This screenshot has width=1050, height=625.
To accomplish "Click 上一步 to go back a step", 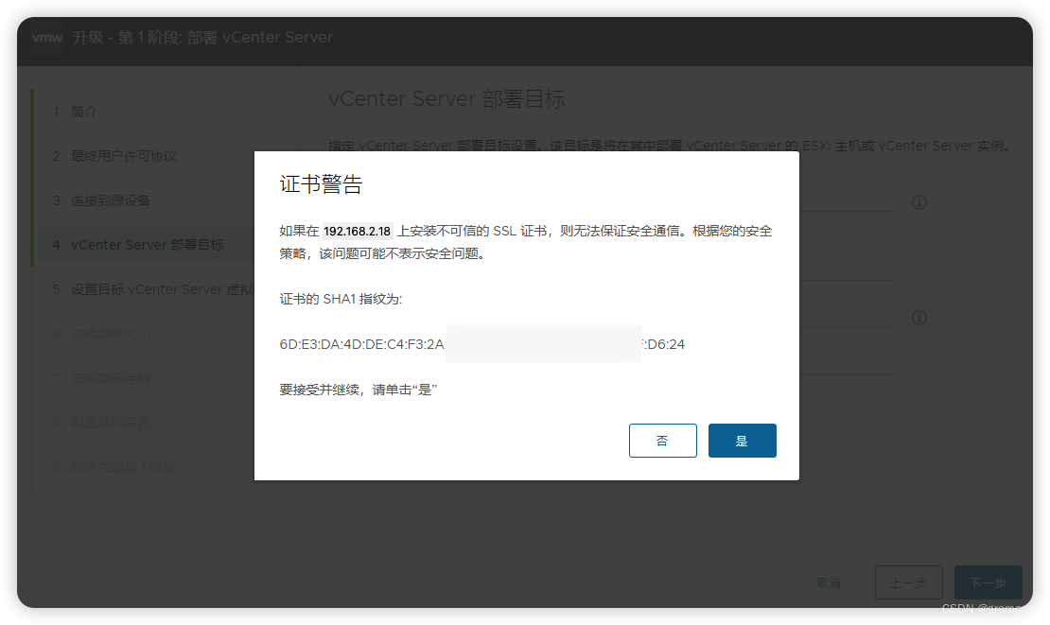I will pos(908,582).
